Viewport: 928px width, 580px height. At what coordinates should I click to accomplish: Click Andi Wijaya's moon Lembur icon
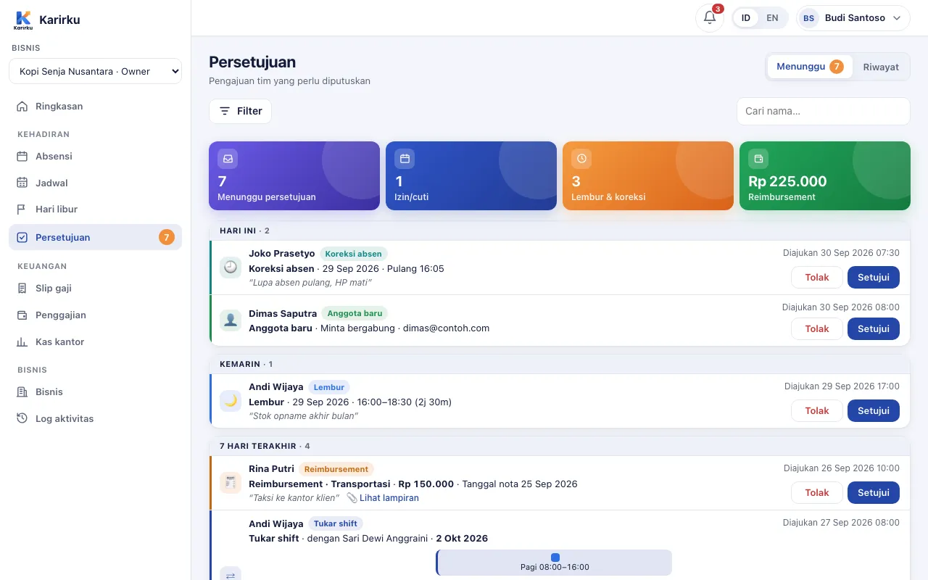[231, 401]
